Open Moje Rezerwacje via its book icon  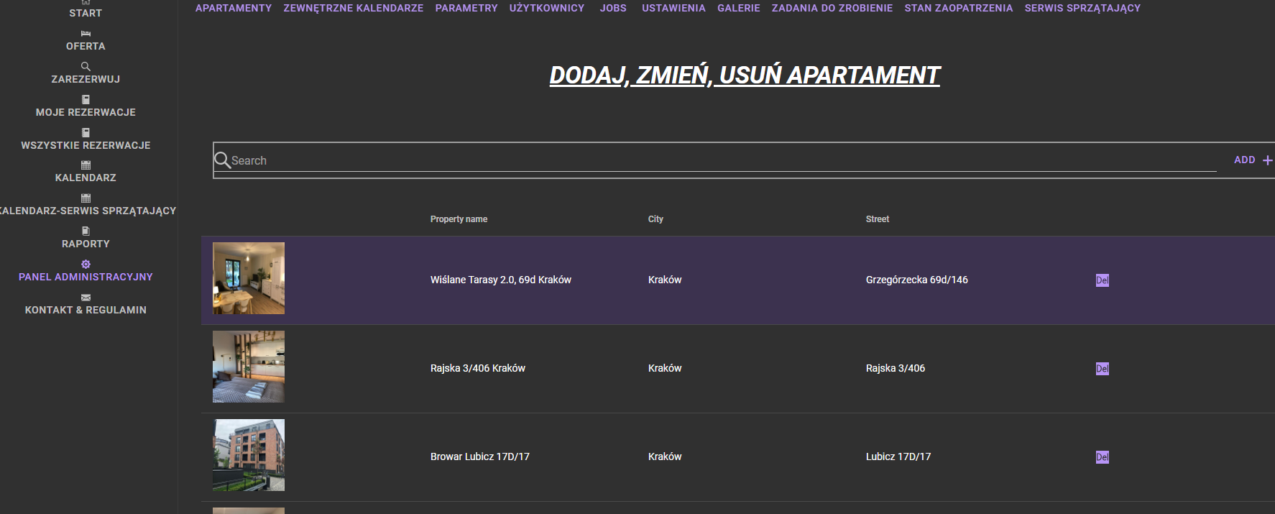tap(86, 100)
